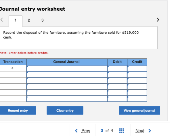The height and width of the screenshot is (138, 170).
Task: Select fourth row Debit cell
Action: click(117, 87)
